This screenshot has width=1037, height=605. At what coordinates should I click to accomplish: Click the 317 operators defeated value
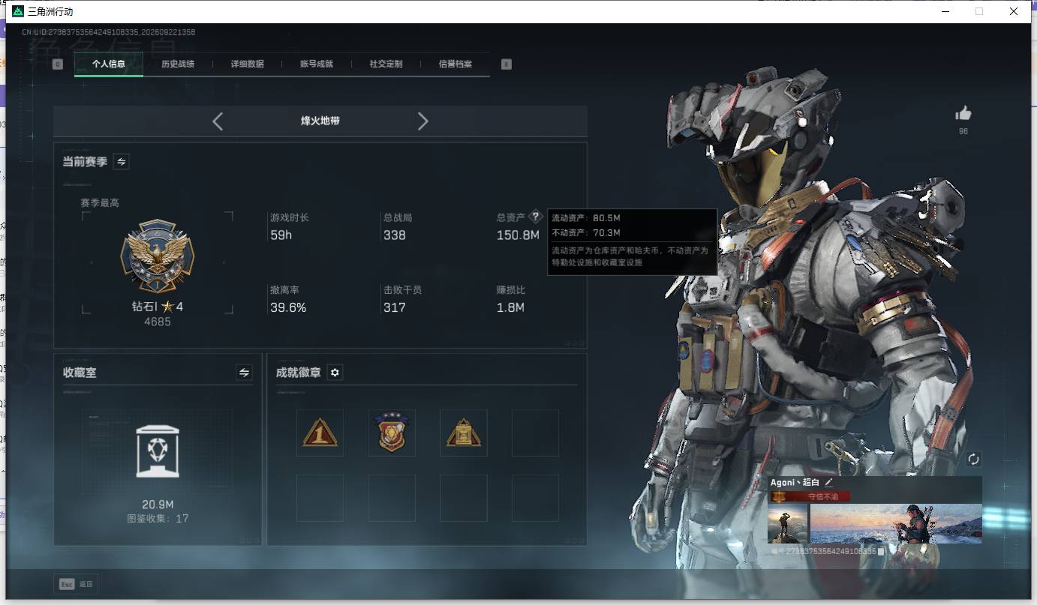[x=395, y=307]
